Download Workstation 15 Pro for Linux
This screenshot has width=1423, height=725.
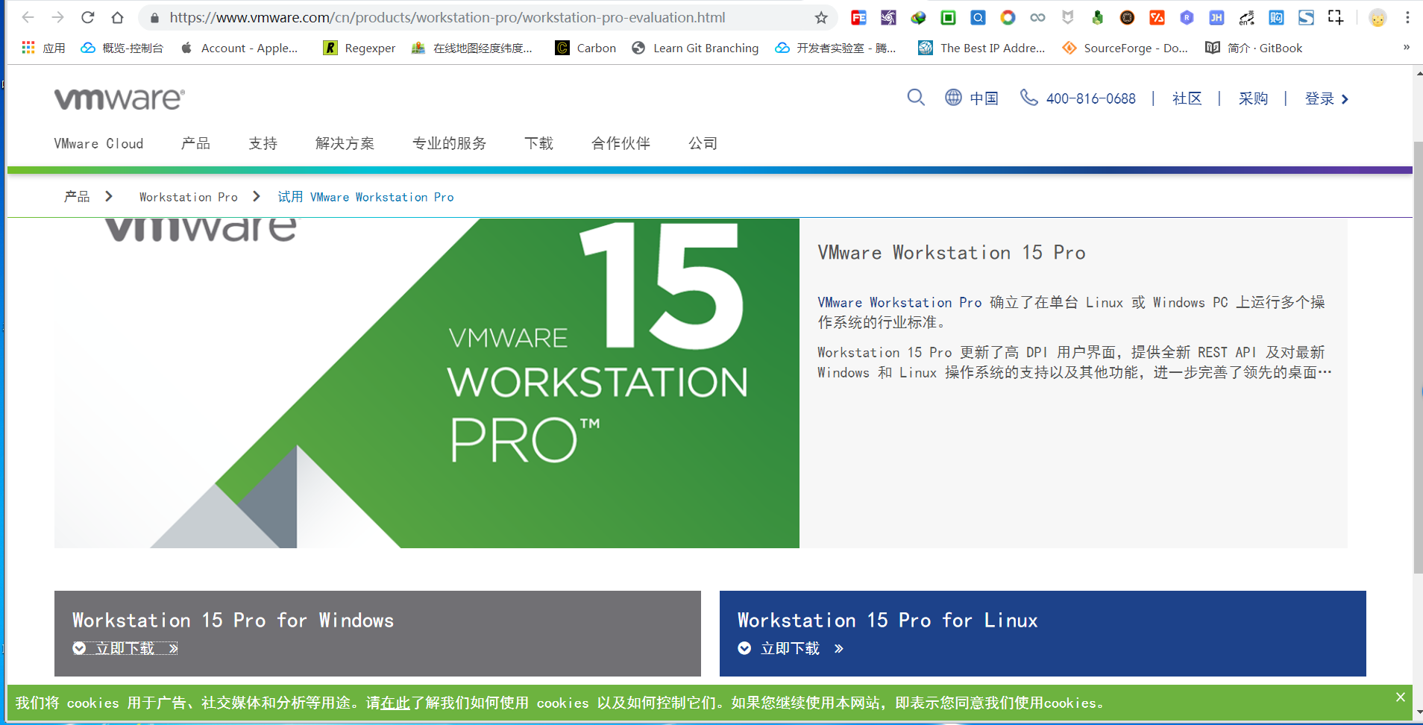point(791,648)
